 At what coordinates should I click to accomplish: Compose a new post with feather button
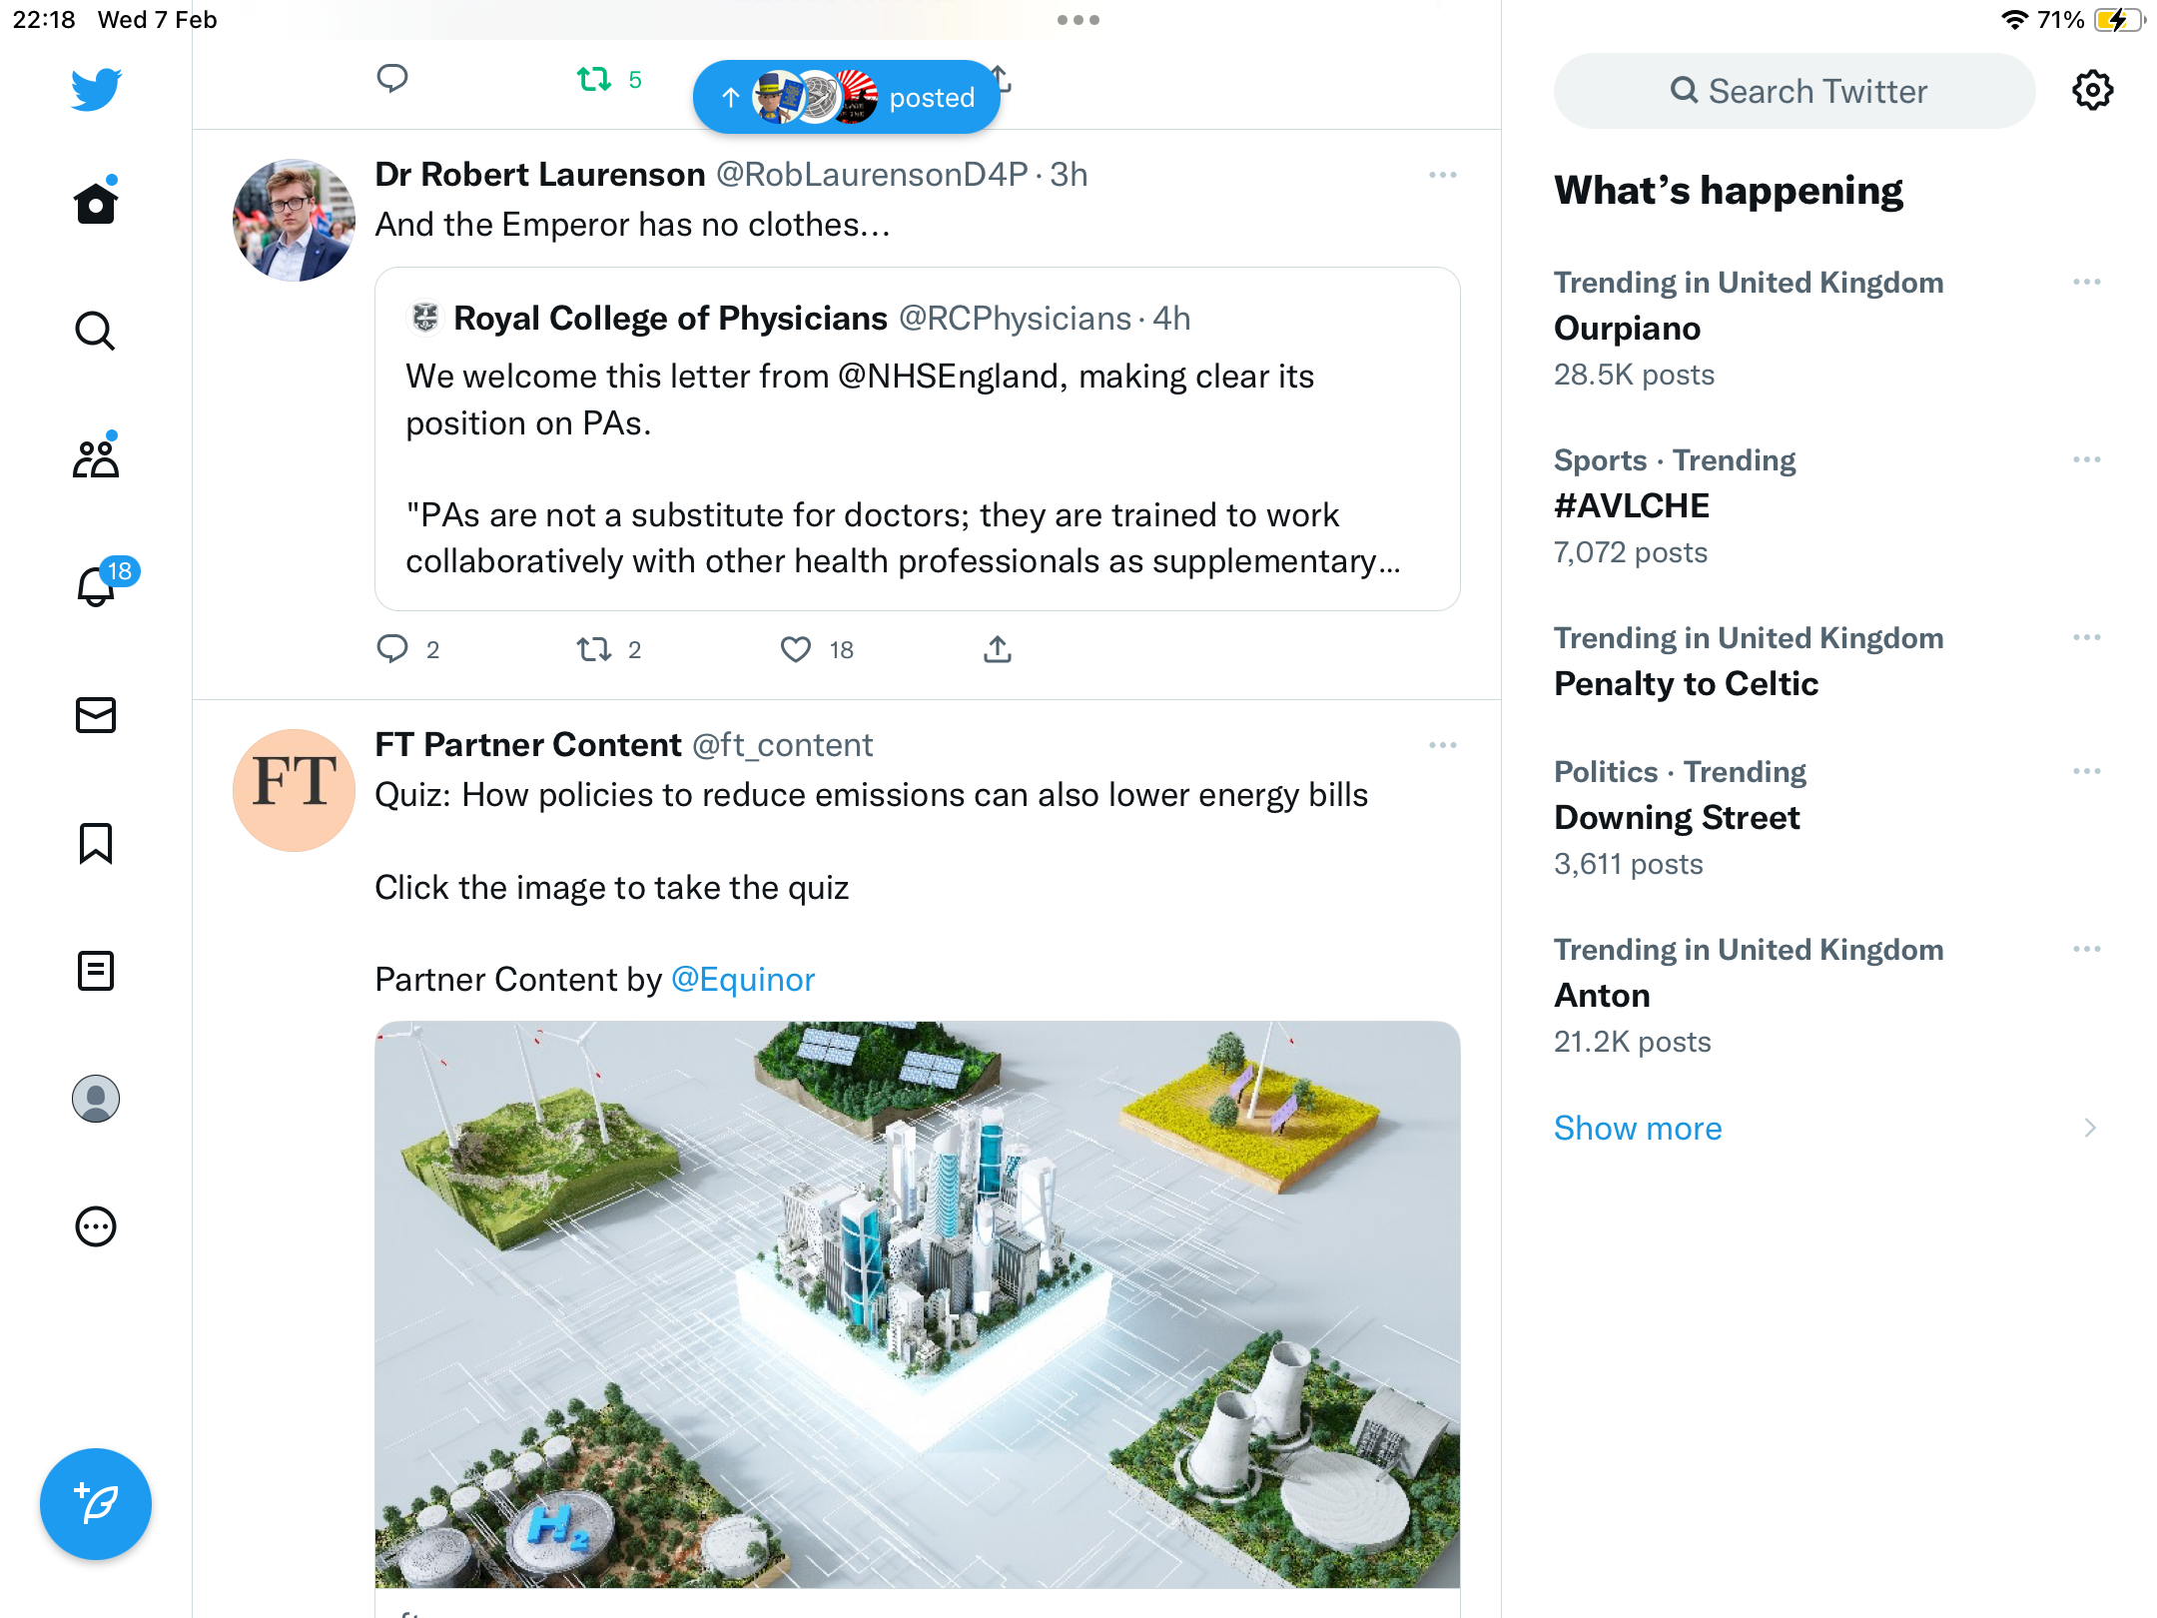click(96, 1504)
